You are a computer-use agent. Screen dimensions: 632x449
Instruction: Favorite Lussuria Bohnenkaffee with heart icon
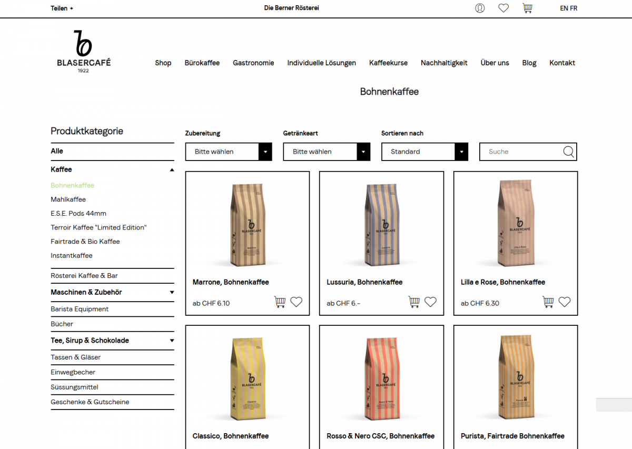click(431, 302)
